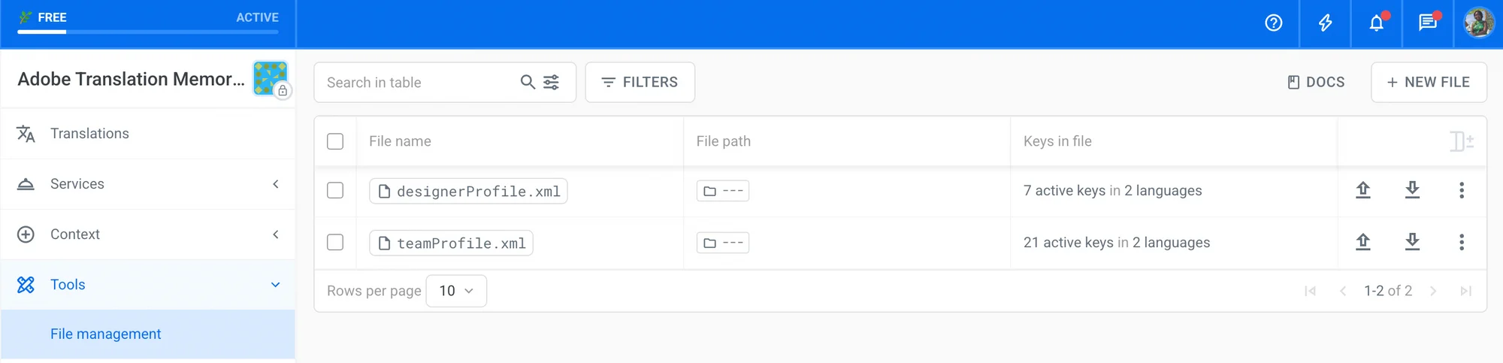Open the FILTERS button
The height and width of the screenshot is (363, 1503).
640,82
